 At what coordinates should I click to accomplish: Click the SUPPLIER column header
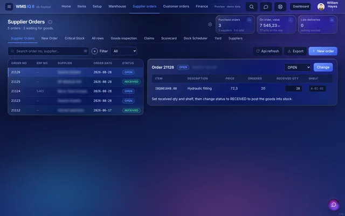pos(65,63)
